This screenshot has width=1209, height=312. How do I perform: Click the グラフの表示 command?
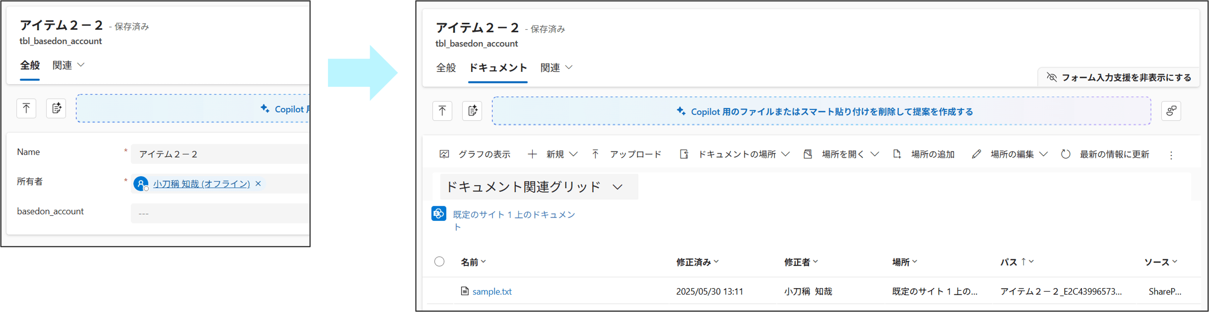(x=475, y=154)
